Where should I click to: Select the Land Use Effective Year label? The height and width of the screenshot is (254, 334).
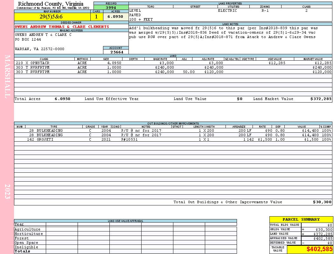[x=111, y=99]
